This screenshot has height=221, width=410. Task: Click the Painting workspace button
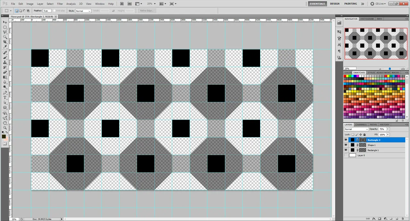tap(350, 4)
